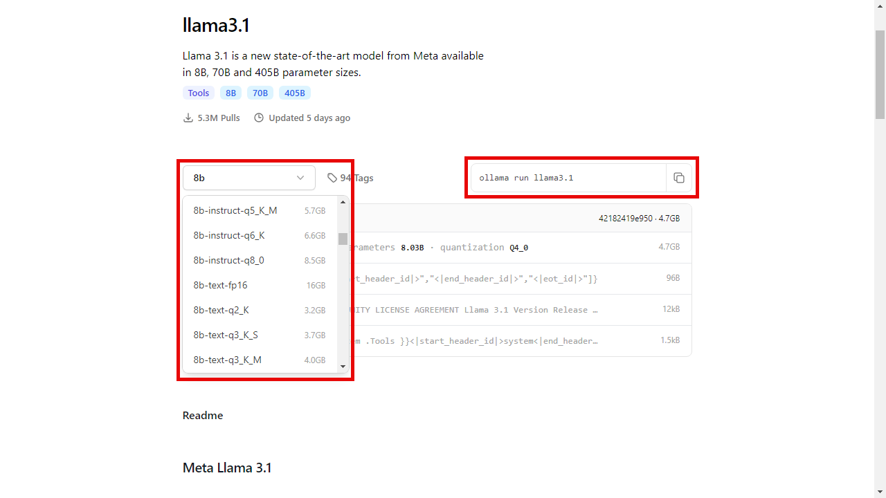Select the 70B parameter tag
Image resolution: width=886 pixels, height=498 pixels.
260,93
